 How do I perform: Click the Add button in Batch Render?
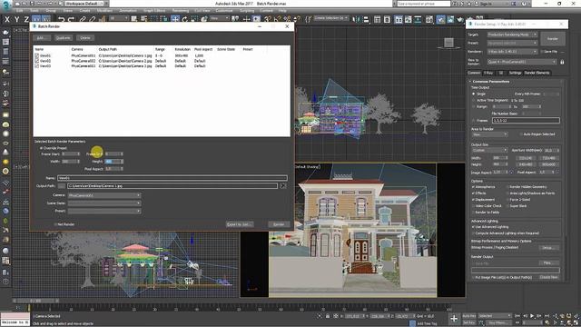[42, 38]
